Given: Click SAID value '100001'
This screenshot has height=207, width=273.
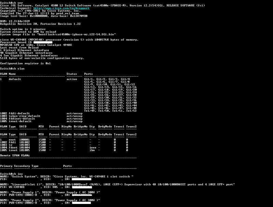Looking at the screenshot, I should (25, 140).
